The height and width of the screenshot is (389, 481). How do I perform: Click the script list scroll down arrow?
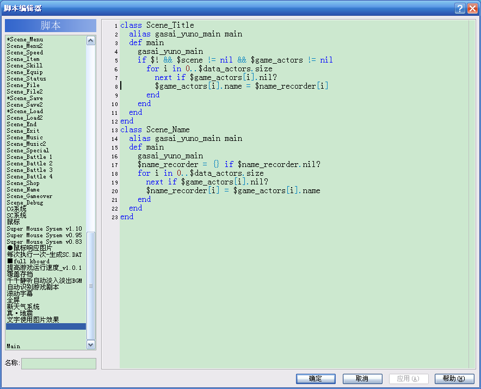pos(91,344)
